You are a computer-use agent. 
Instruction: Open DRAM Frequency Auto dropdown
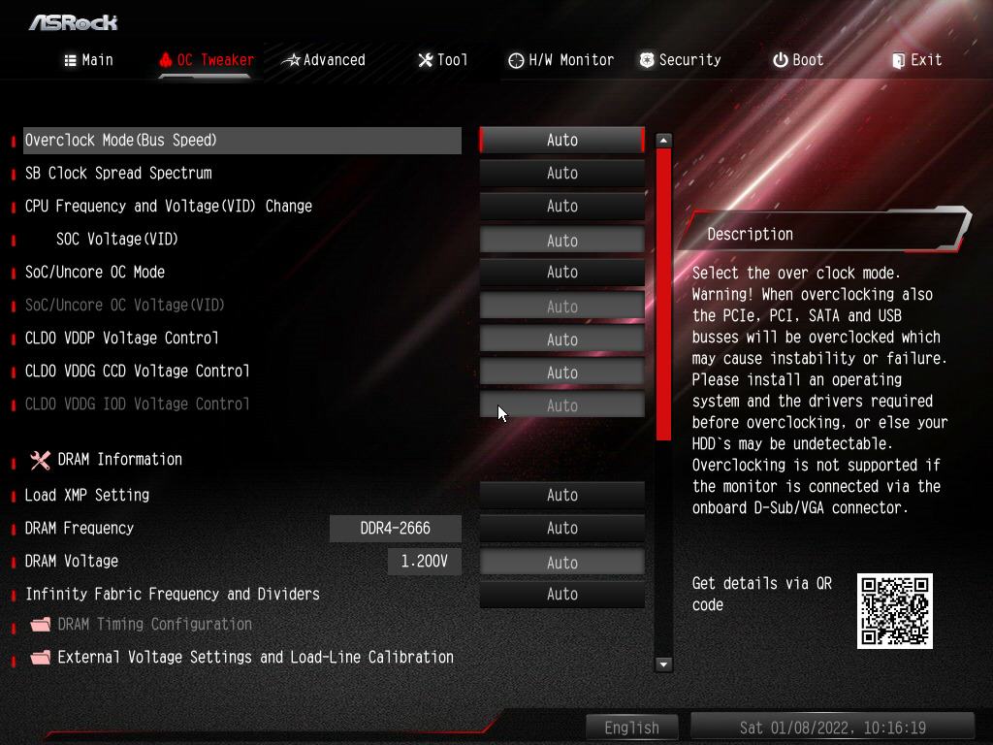pyautogui.click(x=561, y=528)
